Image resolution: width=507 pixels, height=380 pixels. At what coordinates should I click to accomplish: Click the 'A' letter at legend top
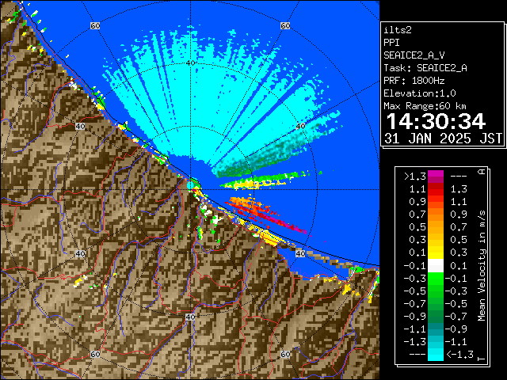482,172
